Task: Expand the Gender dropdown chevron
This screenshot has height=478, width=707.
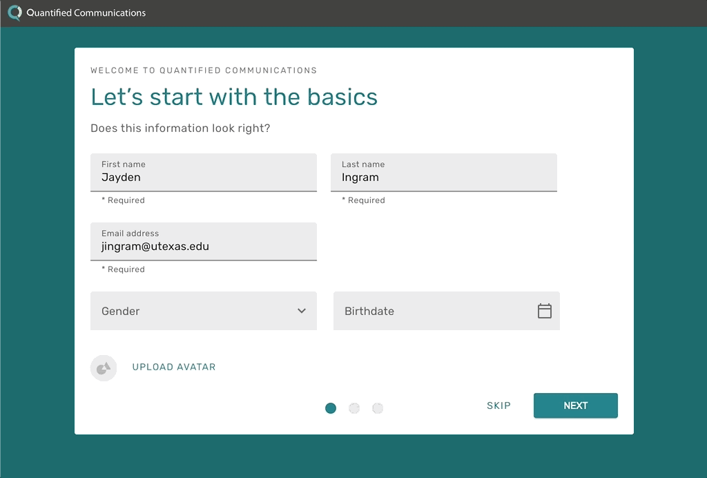Action: click(302, 311)
